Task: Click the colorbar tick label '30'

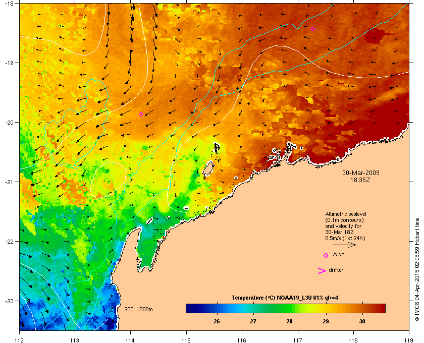Action: point(362,321)
